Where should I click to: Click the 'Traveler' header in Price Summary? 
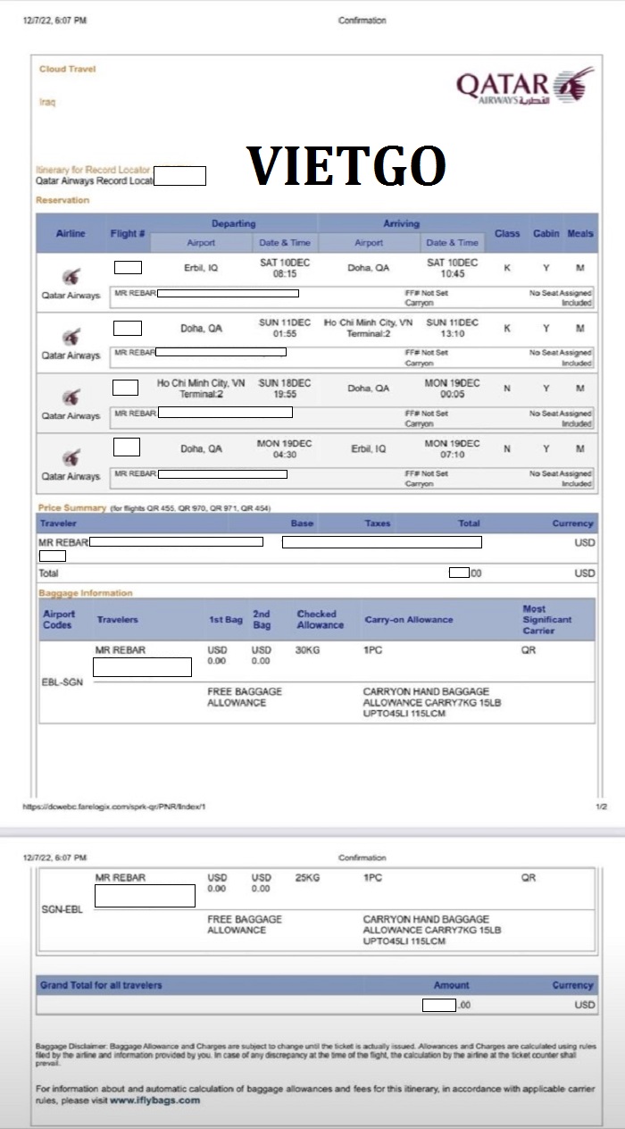click(x=57, y=523)
